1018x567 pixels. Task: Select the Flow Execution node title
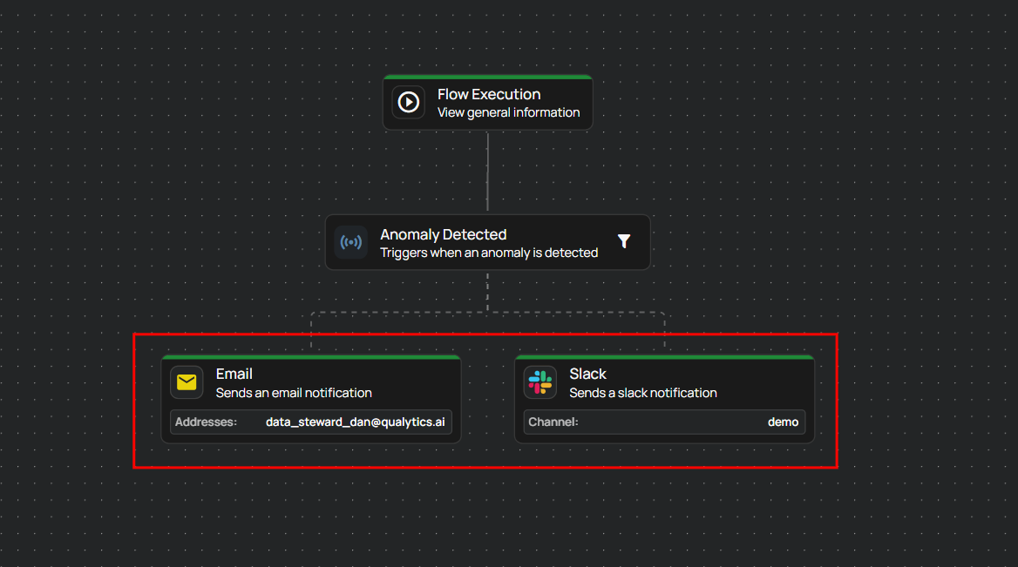pos(488,94)
